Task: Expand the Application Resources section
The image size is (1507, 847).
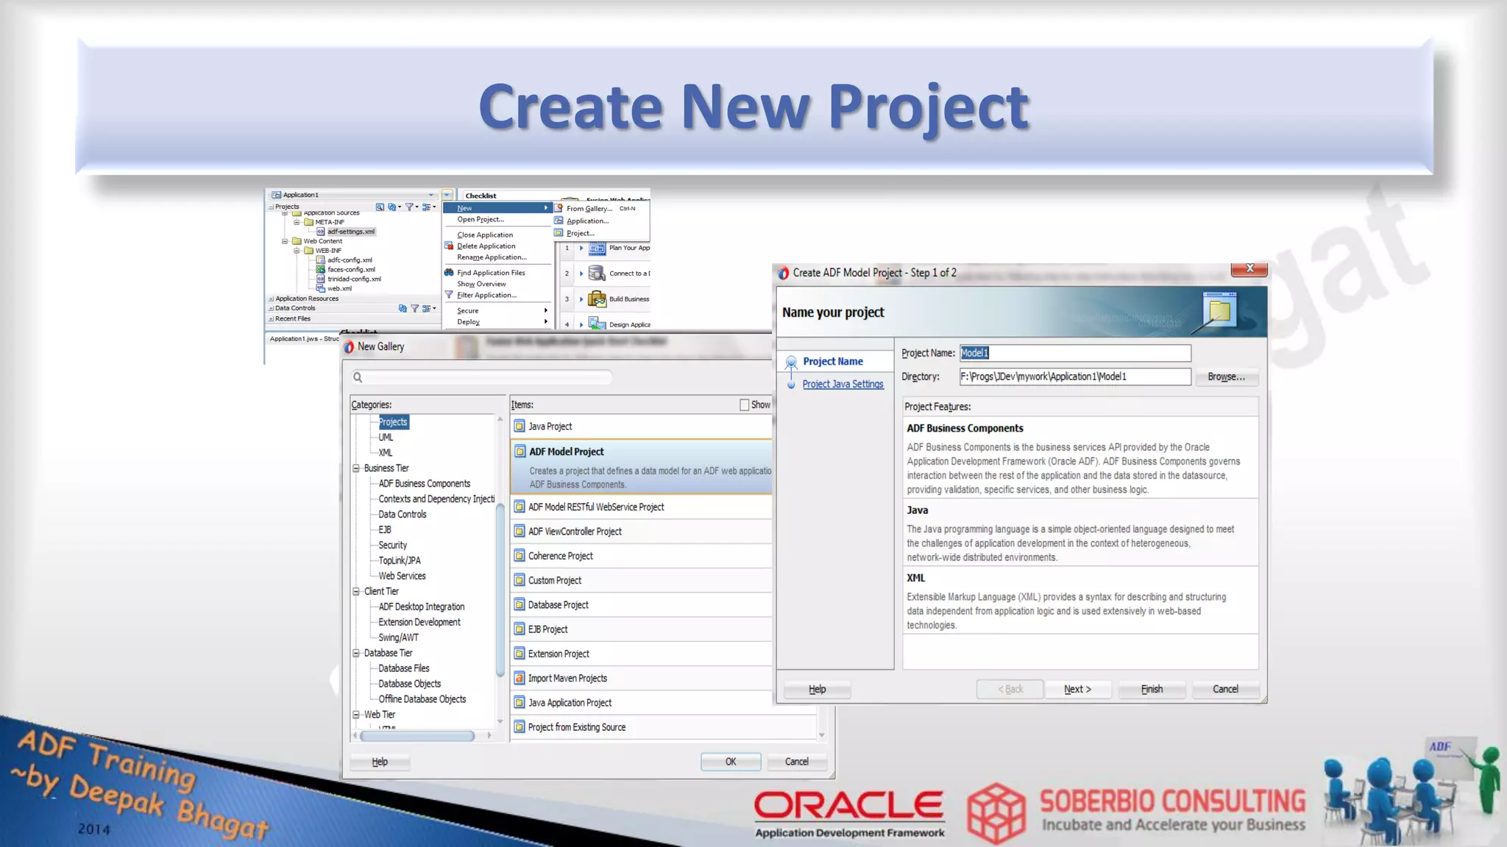Action: tap(271, 299)
